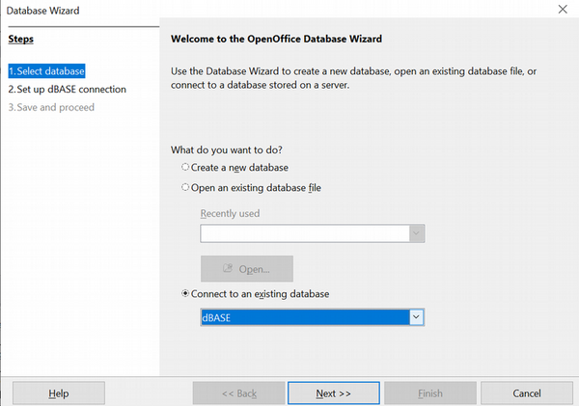Open Help for the wizard

click(59, 393)
